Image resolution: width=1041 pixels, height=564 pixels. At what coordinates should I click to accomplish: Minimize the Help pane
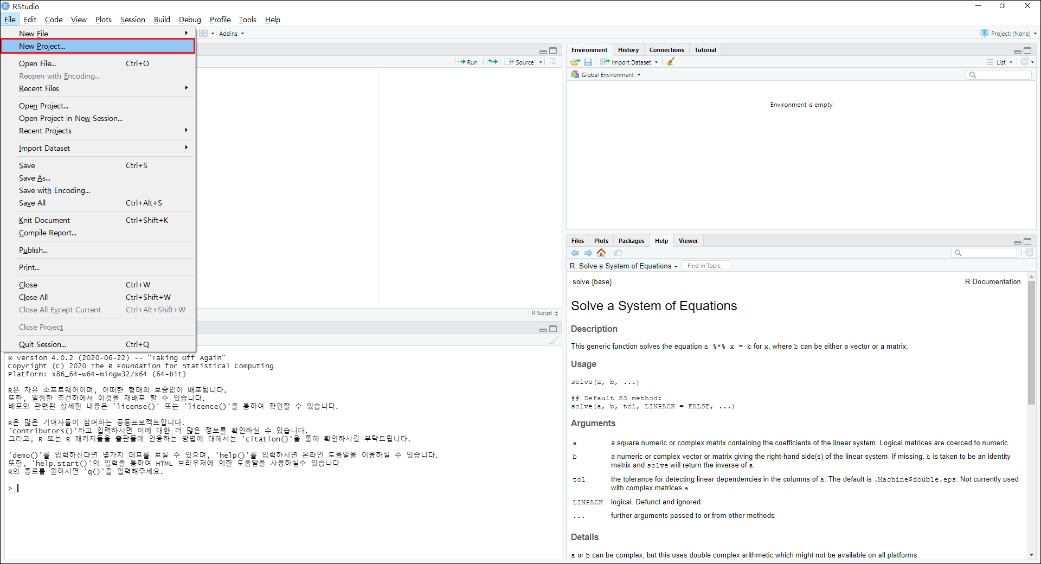click(x=1017, y=242)
